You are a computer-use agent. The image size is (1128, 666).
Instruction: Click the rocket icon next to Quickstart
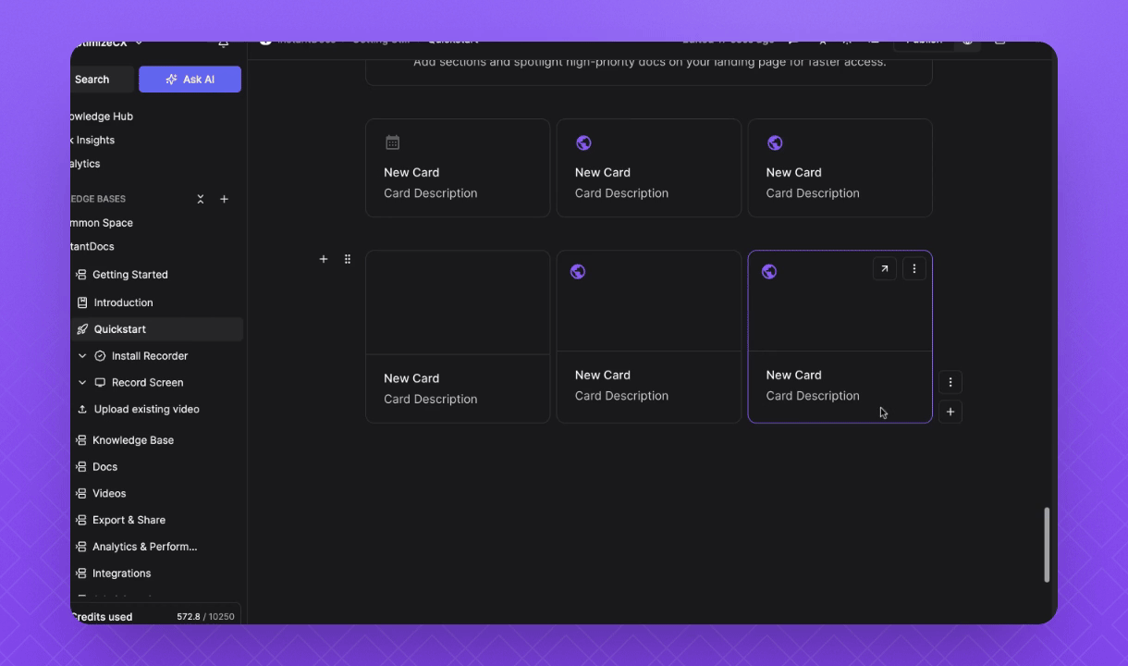click(82, 329)
